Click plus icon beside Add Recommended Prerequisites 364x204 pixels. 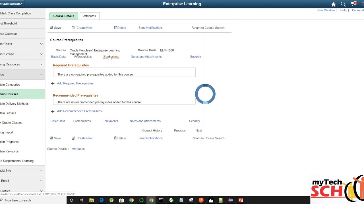[x=53, y=111]
